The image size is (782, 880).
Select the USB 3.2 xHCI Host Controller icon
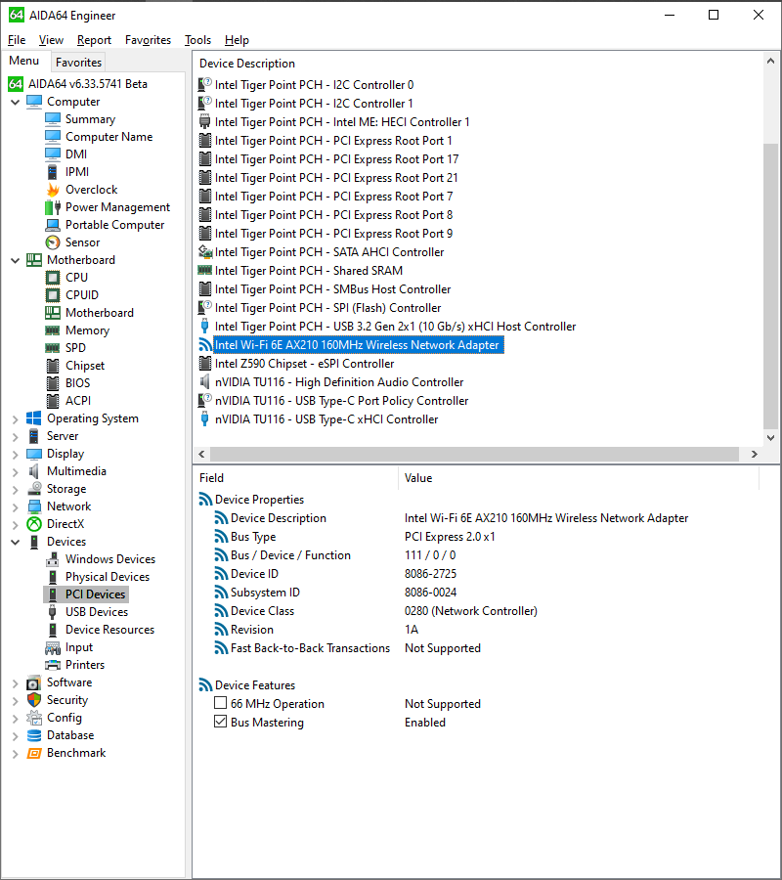[205, 326]
